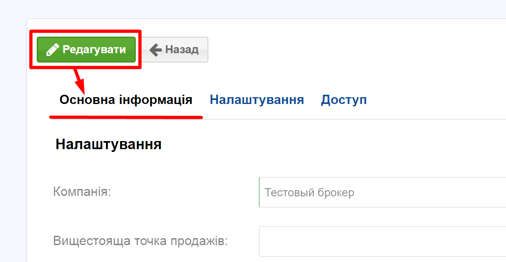
Task: Click the Вищестояща точка продажів: label
Action: tap(141, 241)
